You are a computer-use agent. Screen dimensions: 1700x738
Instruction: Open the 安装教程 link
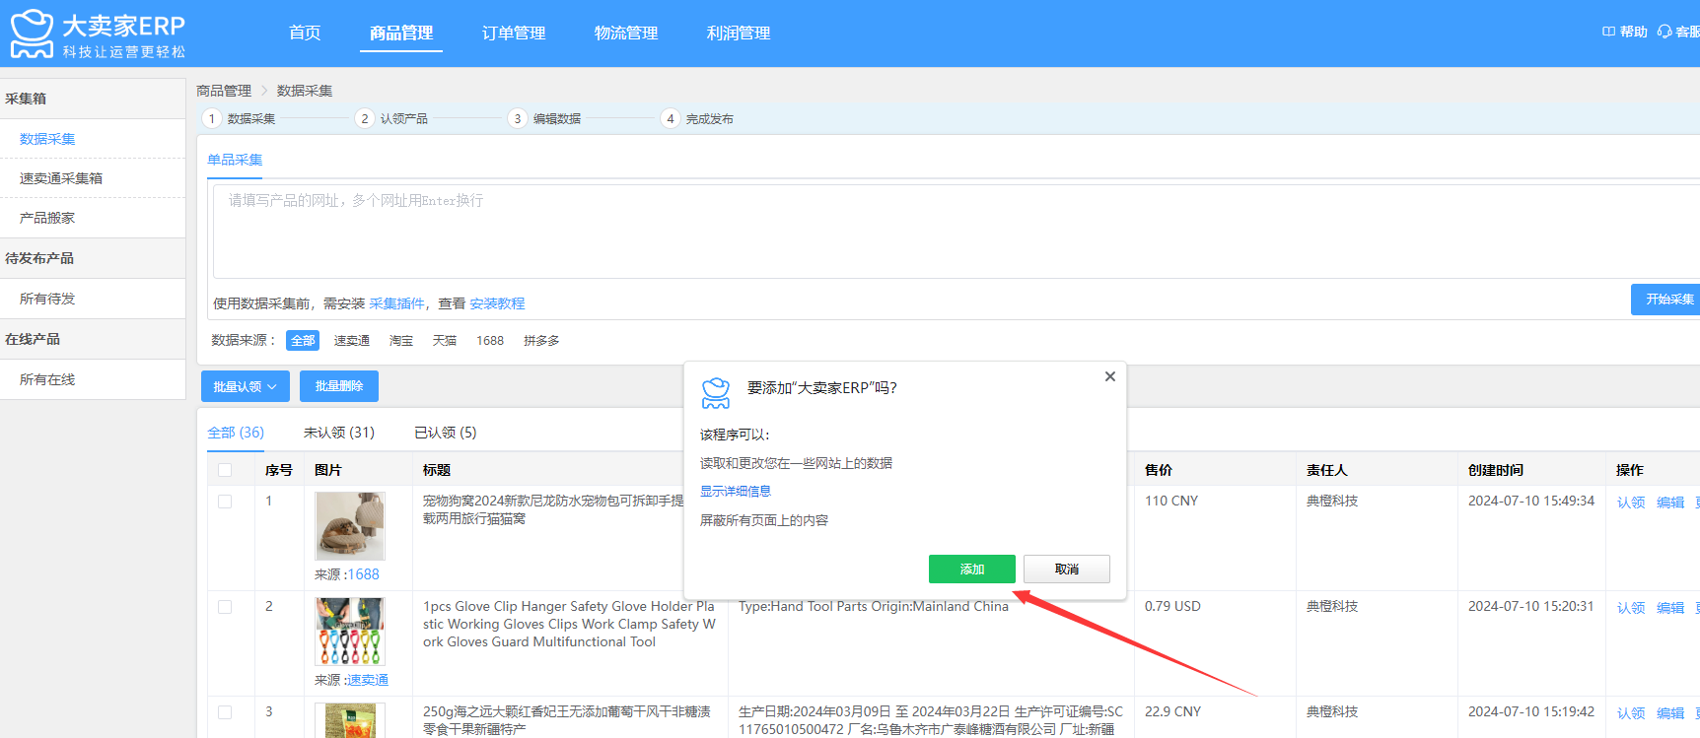tap(497, 303)
